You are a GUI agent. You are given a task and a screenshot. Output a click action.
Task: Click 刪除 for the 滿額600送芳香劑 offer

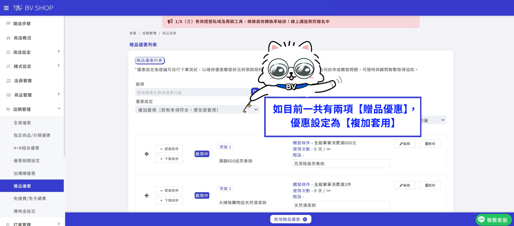click(x=430, y=144)
